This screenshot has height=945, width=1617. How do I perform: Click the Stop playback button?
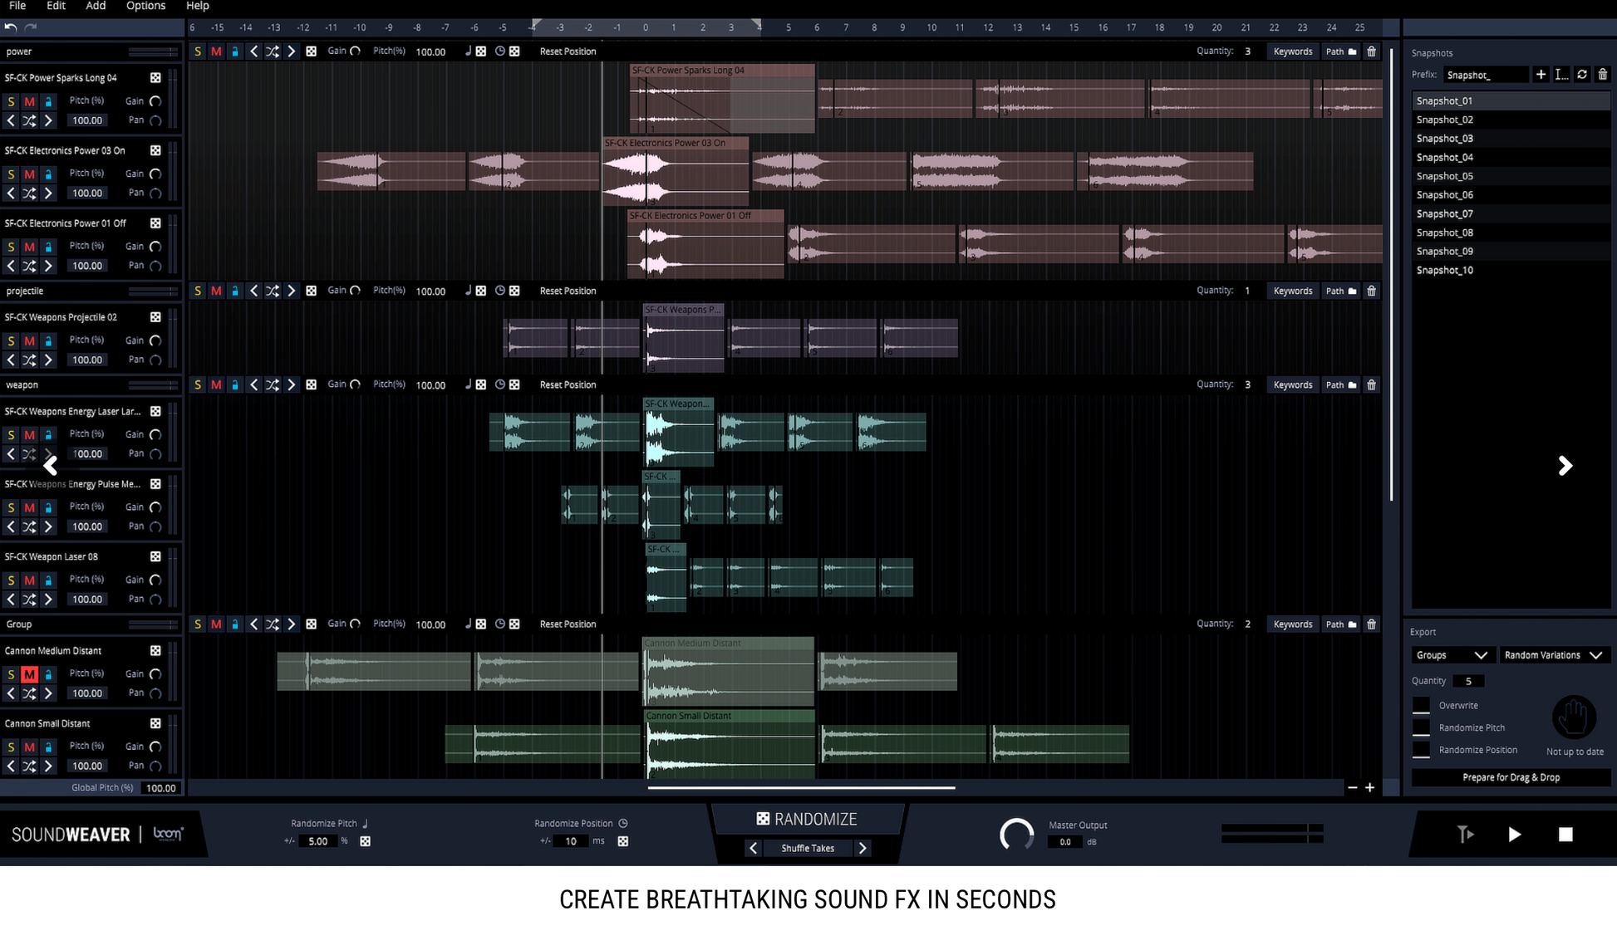coord(1565,835)
